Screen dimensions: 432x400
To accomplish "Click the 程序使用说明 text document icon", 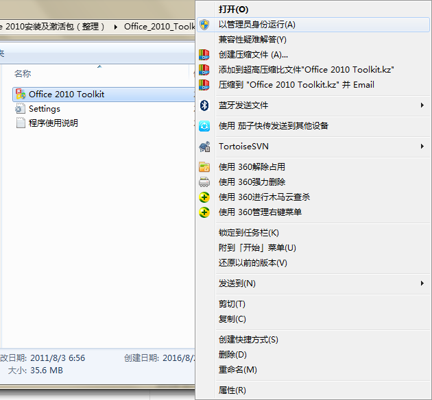I will click(x=21, y=123).
